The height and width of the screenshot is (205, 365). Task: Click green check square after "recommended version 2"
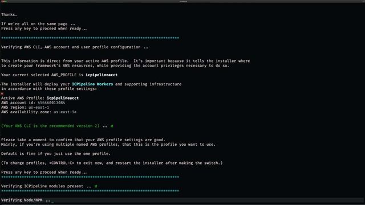pos(112,126)
